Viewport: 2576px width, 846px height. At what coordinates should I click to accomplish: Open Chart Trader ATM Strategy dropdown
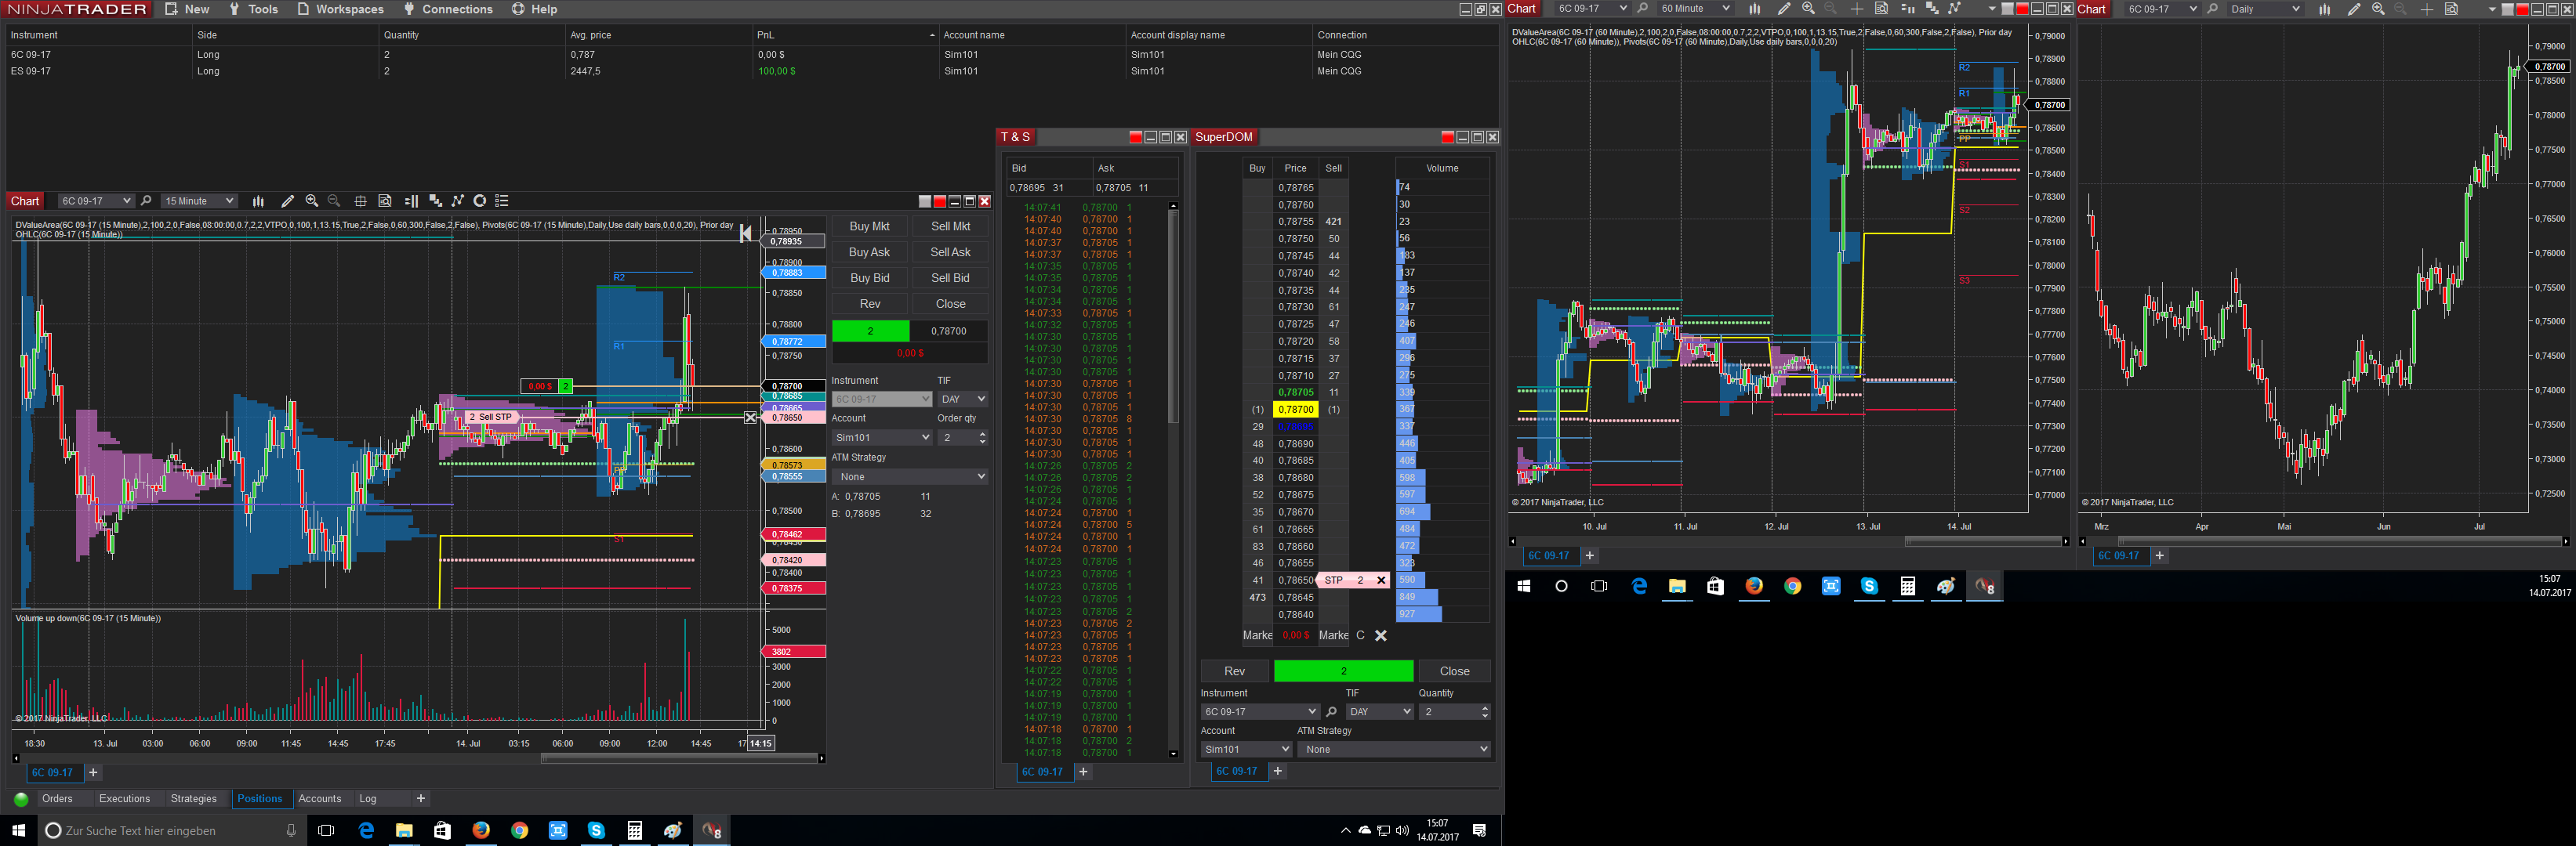click(910, 477)
